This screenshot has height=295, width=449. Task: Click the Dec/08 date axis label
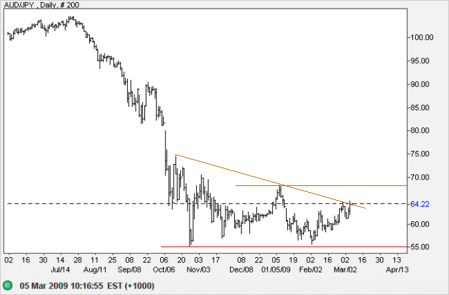241,270
